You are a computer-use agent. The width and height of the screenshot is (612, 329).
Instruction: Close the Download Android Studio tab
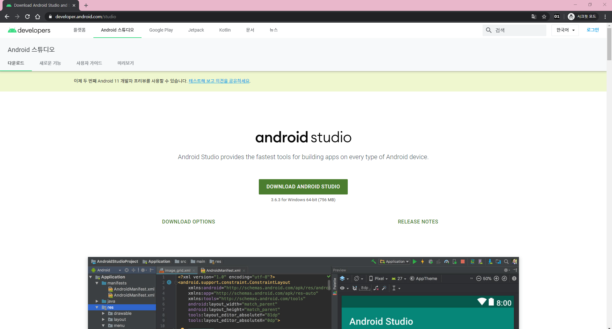74,5
